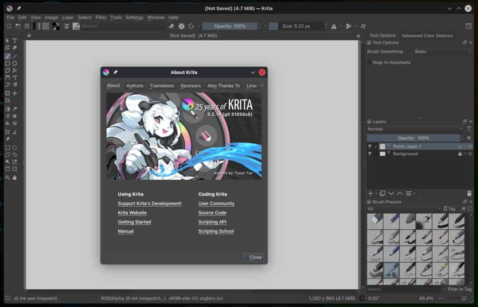This screenshot has height=307, width=478.
Task: Follow the Krita Website link
Action: [x=132, y=212]
